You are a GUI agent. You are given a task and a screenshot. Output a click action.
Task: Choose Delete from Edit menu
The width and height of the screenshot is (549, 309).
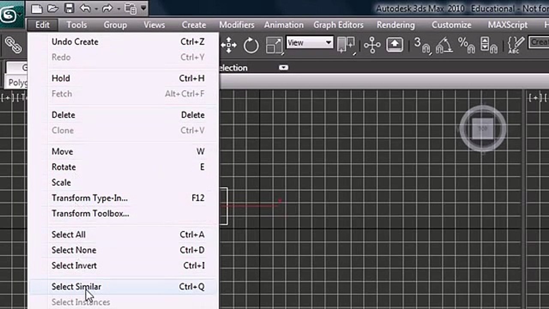(x=124, y=115)
